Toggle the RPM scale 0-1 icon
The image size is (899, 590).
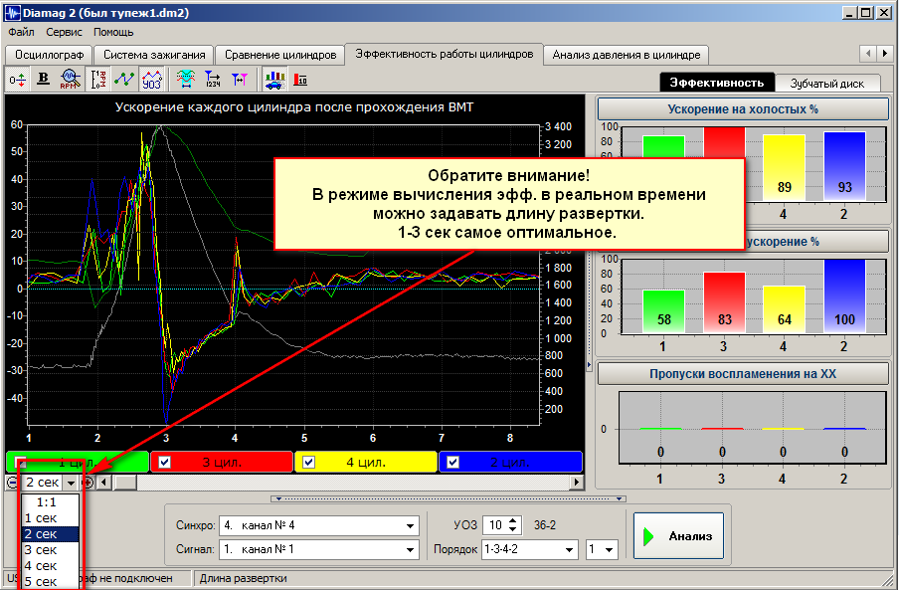coord(98,80)
